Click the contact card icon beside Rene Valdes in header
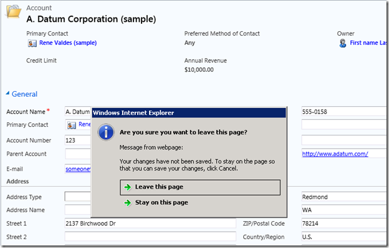389x248 pixels. (32, 43)
